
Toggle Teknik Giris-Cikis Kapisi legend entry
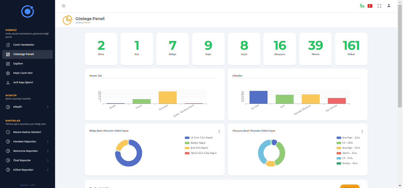tap(201, 153)
